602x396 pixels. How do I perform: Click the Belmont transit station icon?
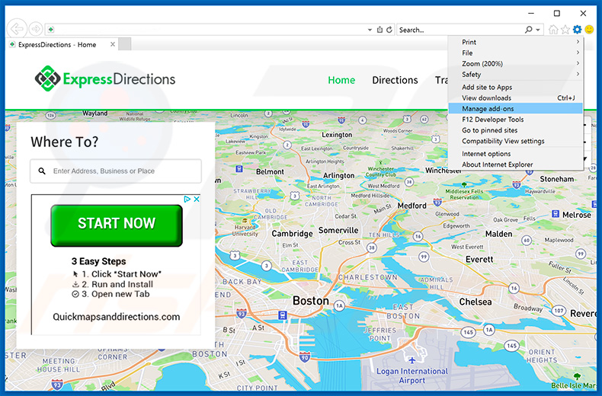[239, 168]
